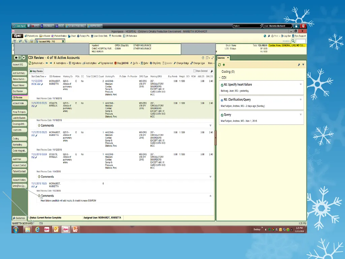Click the chart search input field
This screenshot has width=345, height=259.
pyautogui.click(x=301, y=41)
